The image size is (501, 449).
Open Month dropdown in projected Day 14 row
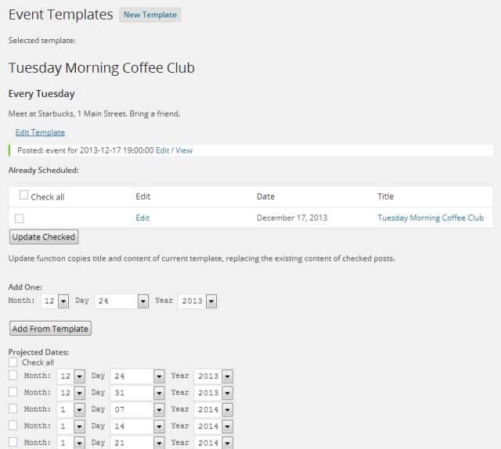pyautogui.click(x=71, y=426)
